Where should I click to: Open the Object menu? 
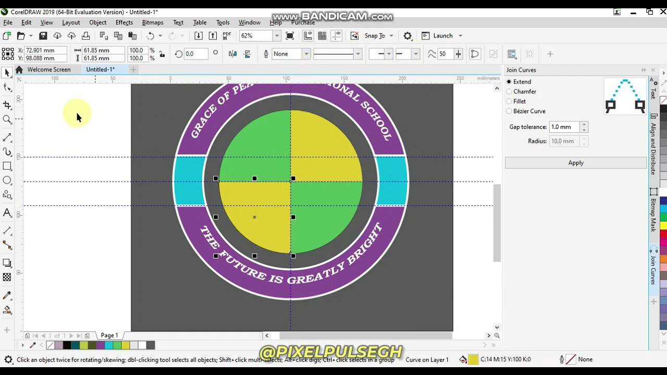click(x=97, y=22)
